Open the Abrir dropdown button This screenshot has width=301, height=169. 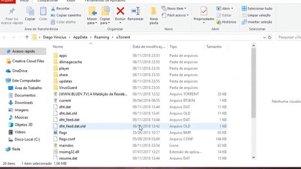point(225,8)
